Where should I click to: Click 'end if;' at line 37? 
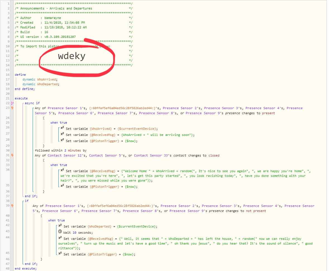31,196
